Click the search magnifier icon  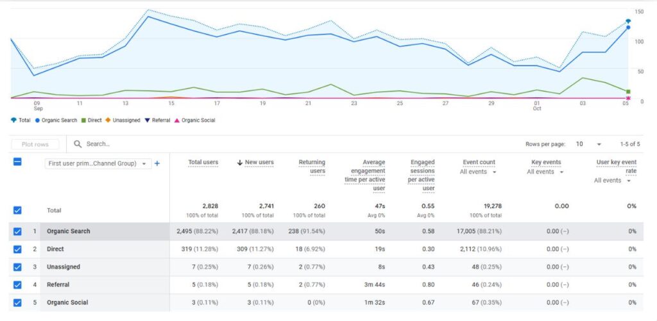(78, 144)
